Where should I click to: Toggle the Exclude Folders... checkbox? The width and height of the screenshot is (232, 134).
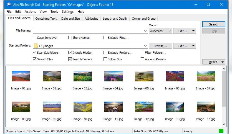105,53
